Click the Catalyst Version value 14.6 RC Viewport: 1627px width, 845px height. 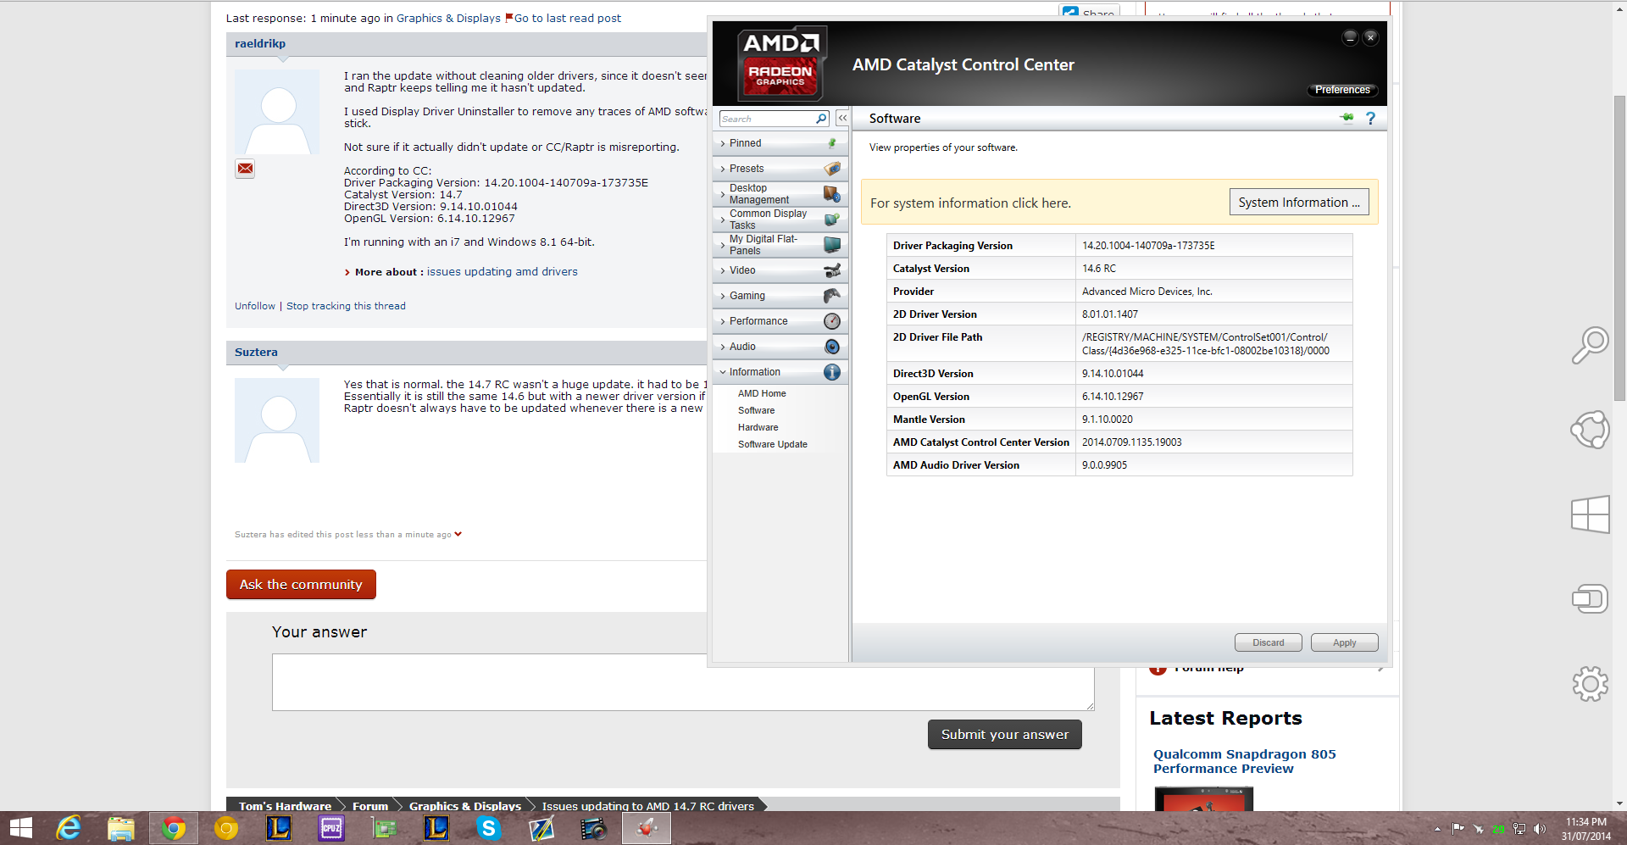point(1098,269)
